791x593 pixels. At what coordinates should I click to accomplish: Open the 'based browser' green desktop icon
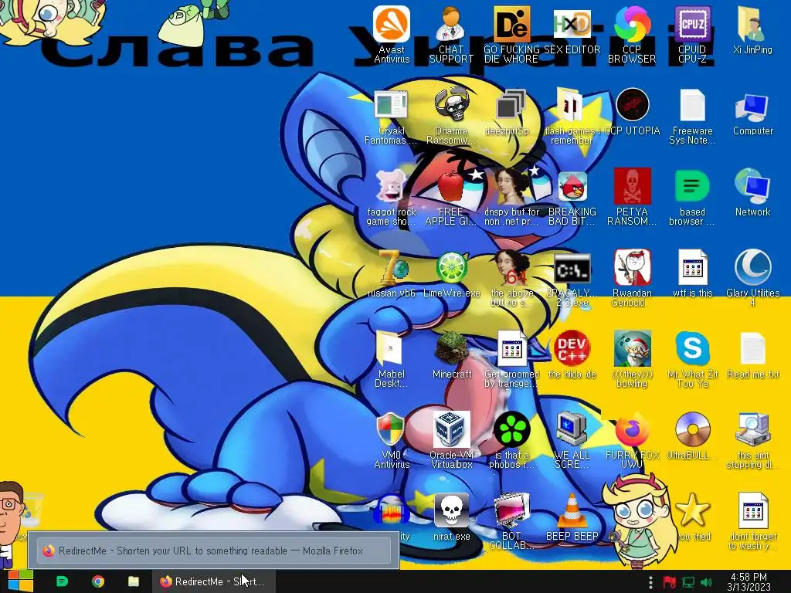click(692, 187)
